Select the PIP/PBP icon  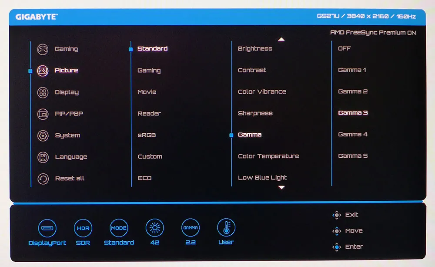pyautogui.click(x=43, y=114)
